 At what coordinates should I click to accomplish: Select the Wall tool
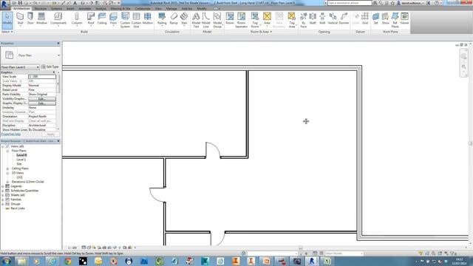[x=20, y=19]
